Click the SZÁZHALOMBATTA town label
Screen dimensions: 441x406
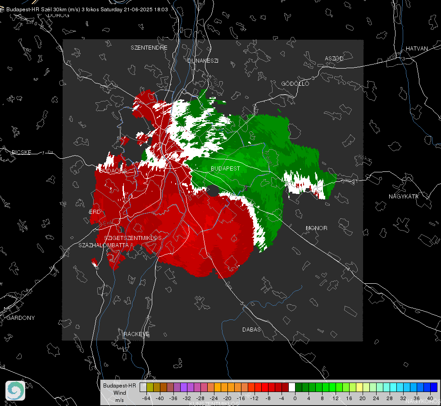point(104,245)
